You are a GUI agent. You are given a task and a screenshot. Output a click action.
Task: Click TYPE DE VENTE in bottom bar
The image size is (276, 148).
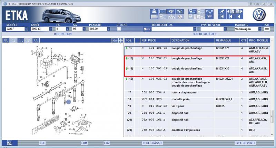coord(245,143)
